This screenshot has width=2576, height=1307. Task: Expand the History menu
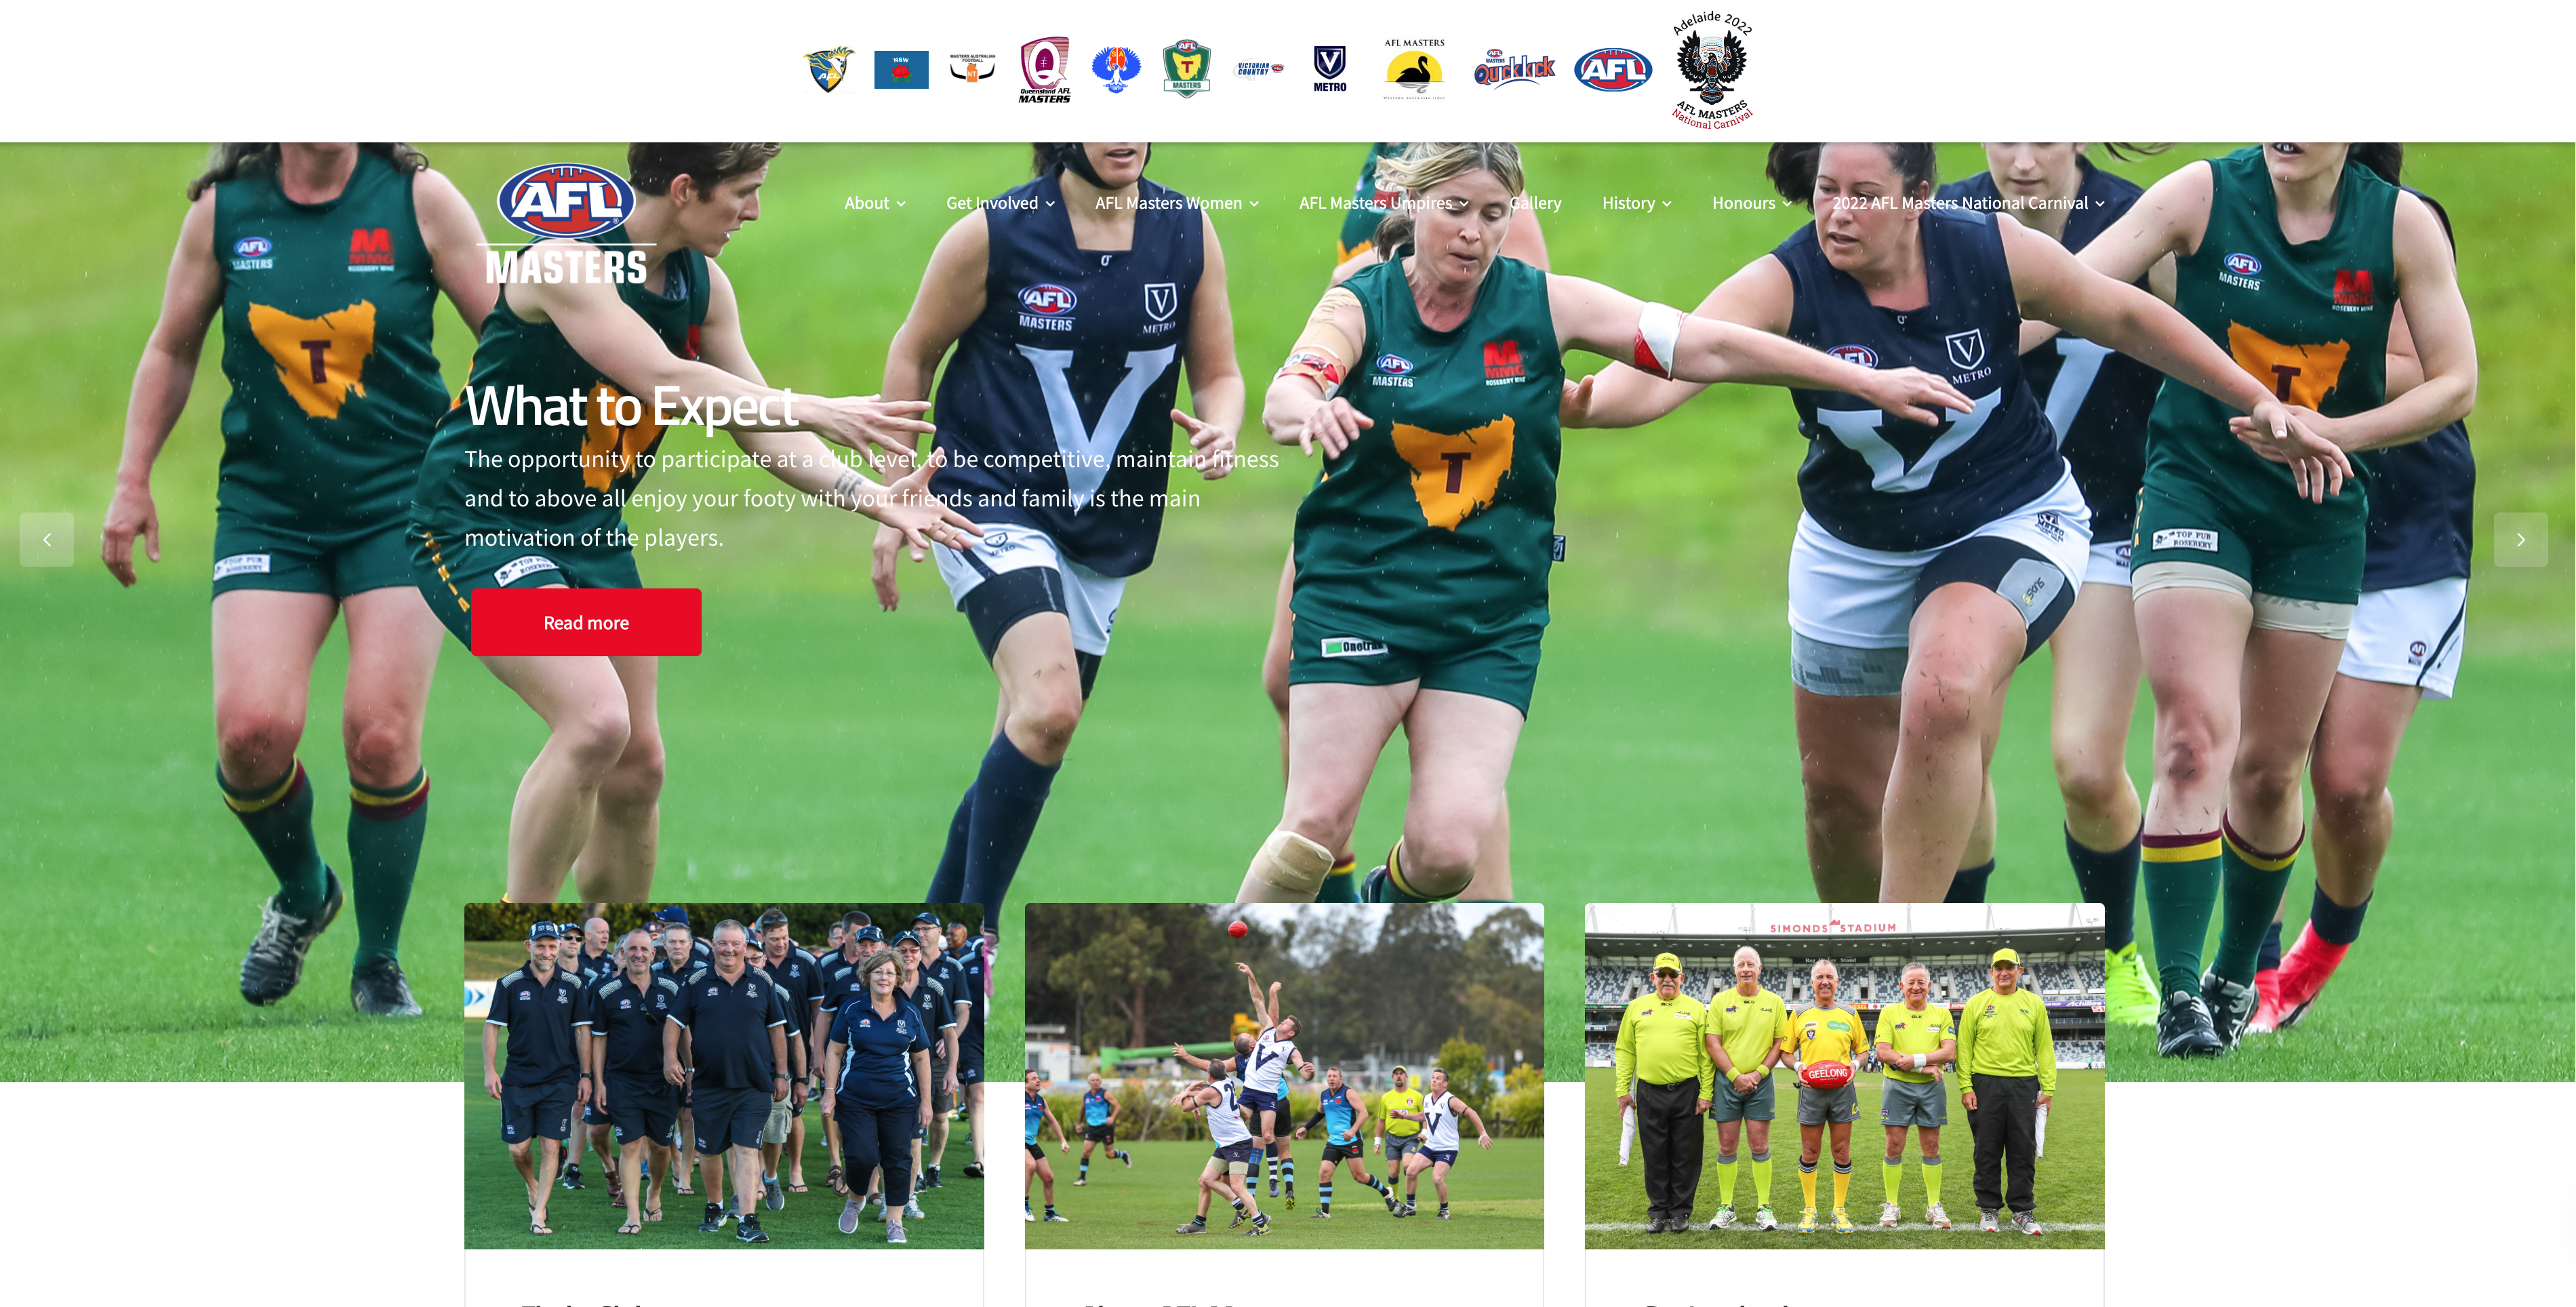[x=1636, y=203]
